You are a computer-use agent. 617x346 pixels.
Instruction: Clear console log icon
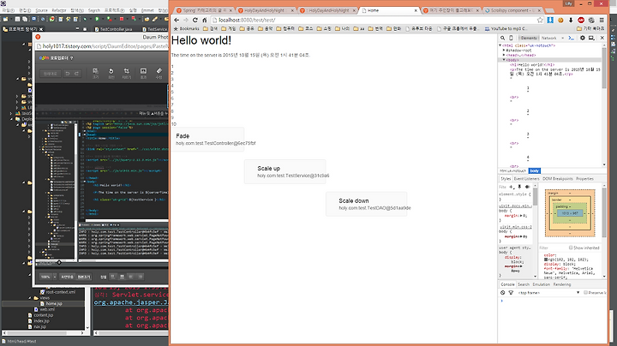(x=502, y=293)
